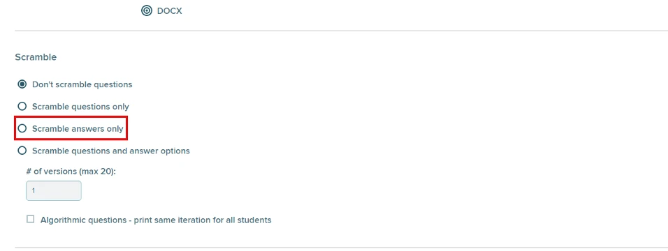Click the Scramble section heading
The height and width of the screenshot is (251, 668).
[36, 57]
